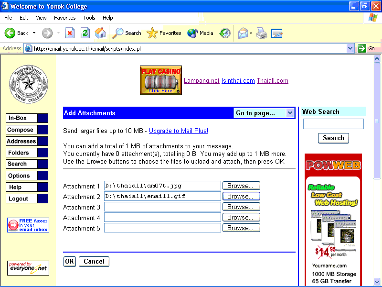The image size is (382, 287).
Task: Refresh the page with the Refresh icon
Action: coord(85,33)
